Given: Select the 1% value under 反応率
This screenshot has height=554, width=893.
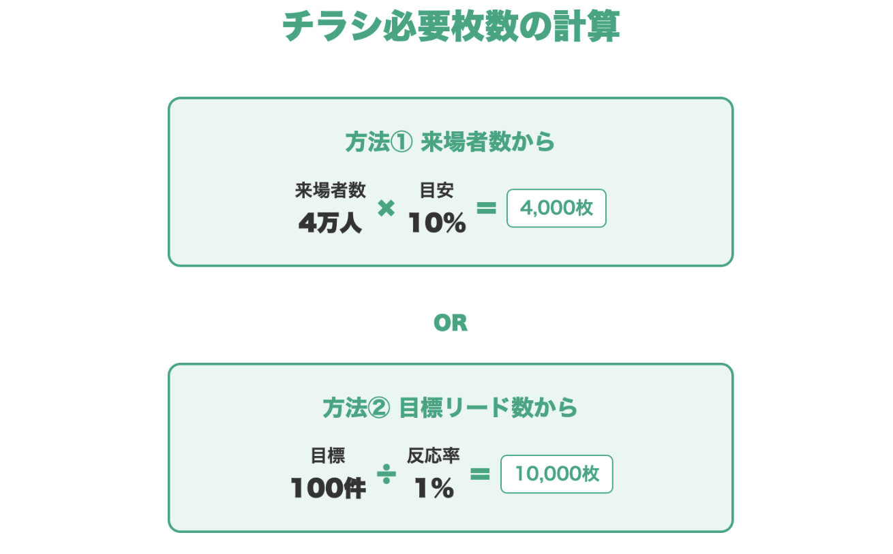Looking at the screenshot, I should tap(434, 488).
